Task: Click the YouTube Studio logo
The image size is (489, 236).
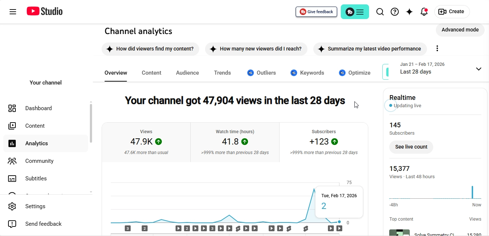Action: point(44,11)
